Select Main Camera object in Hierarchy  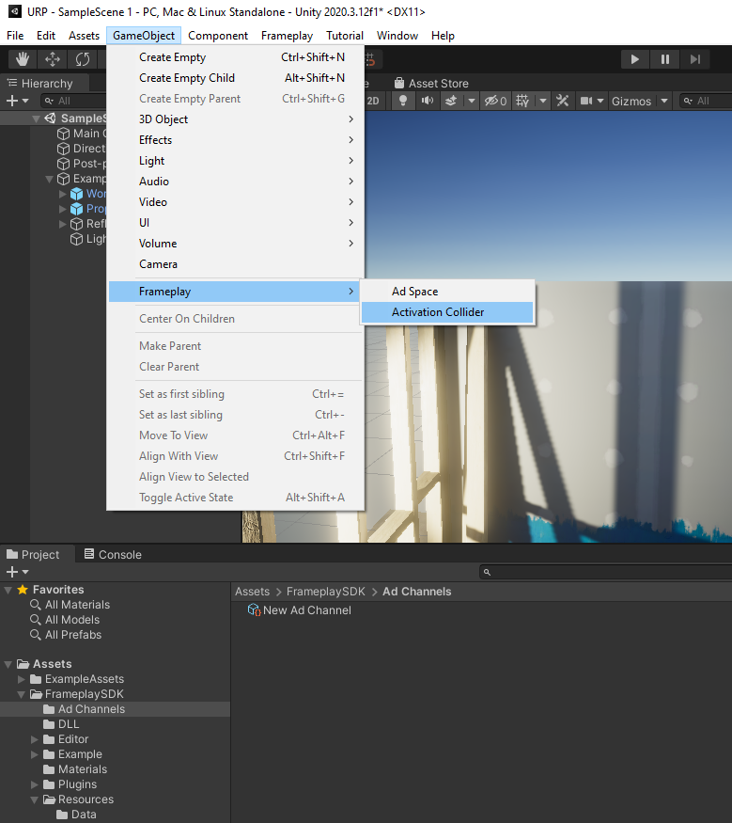[x=81, y=134]
